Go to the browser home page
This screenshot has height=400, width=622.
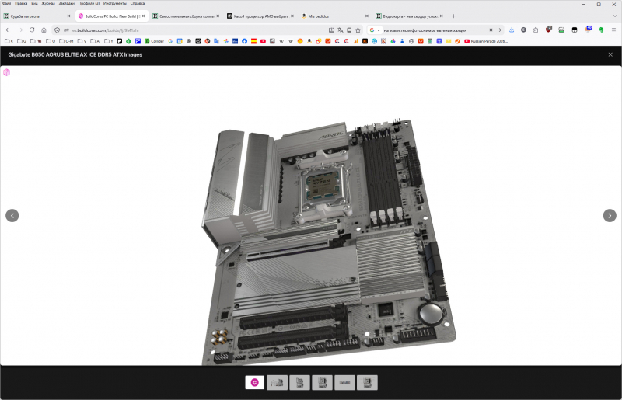pyautogui.click(x=44, y=30)
